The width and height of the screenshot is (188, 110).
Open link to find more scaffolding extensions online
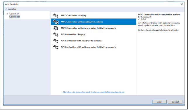(93, 92)
